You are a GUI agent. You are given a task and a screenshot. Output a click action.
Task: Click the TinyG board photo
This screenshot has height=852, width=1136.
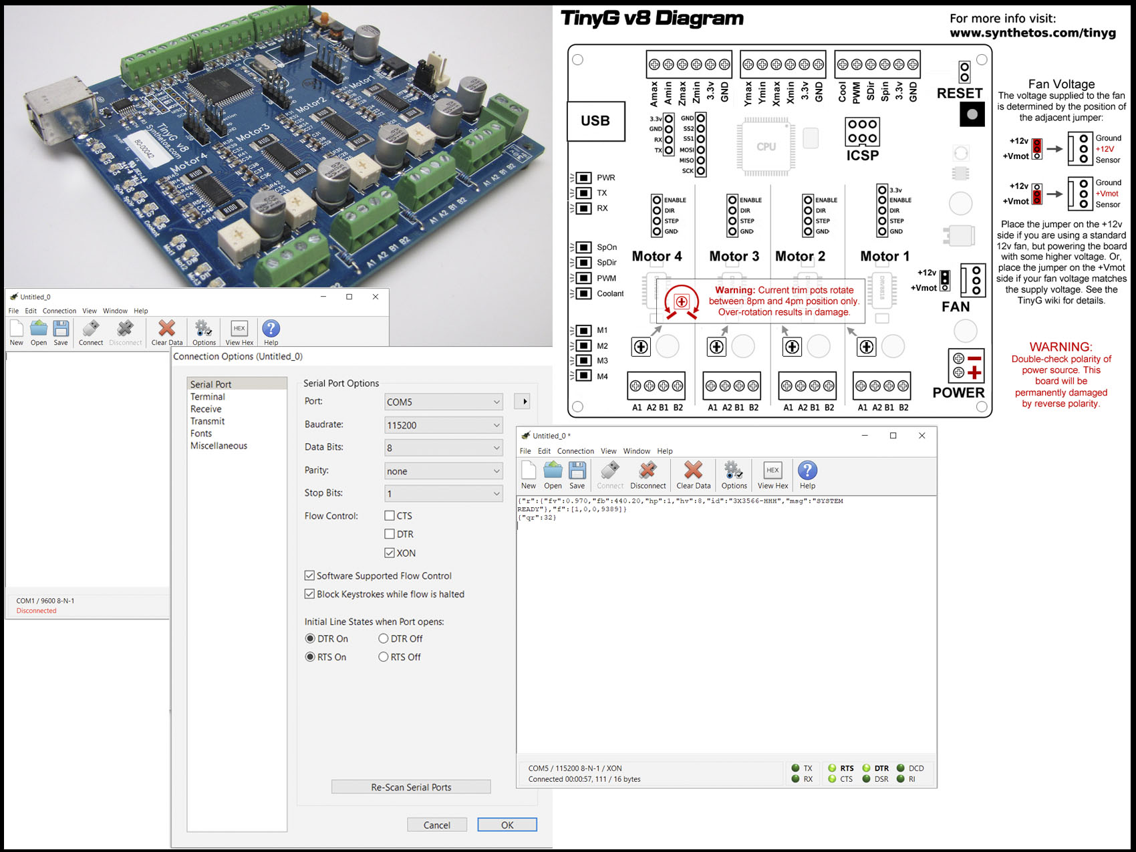tap(278, 147)
